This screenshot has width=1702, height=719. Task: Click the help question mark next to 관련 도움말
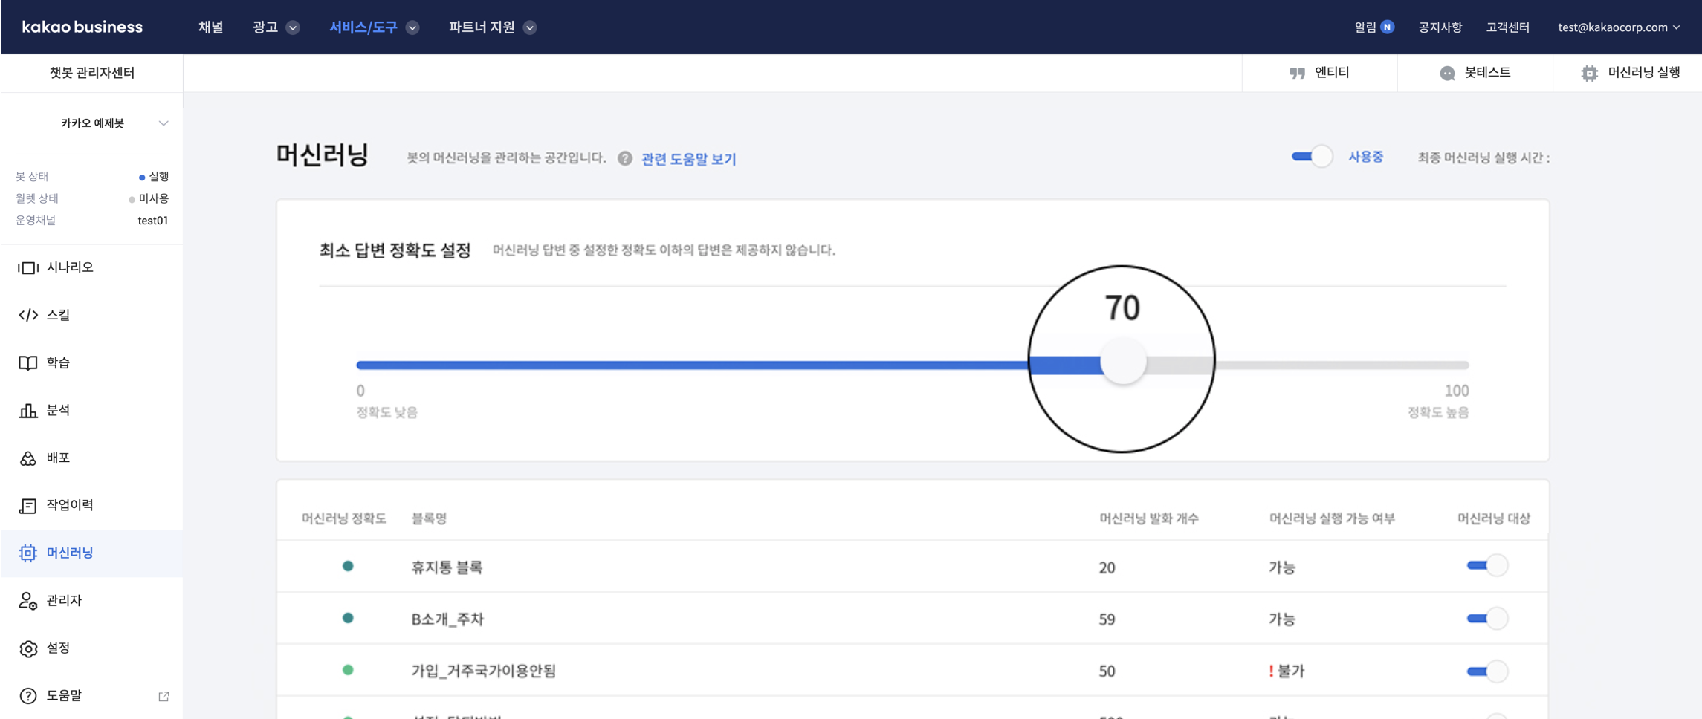625,158
